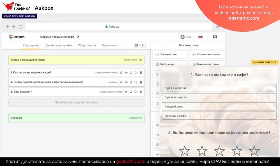
Task: Select «Каждый день» answer in the survey preview
Action: (x=220, y=106)
